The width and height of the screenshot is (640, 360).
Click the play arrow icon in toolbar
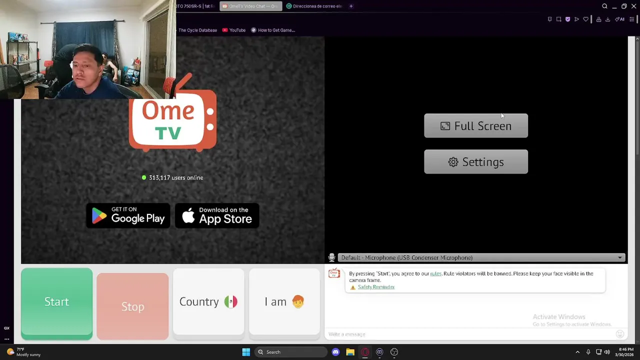click(576, 19)
